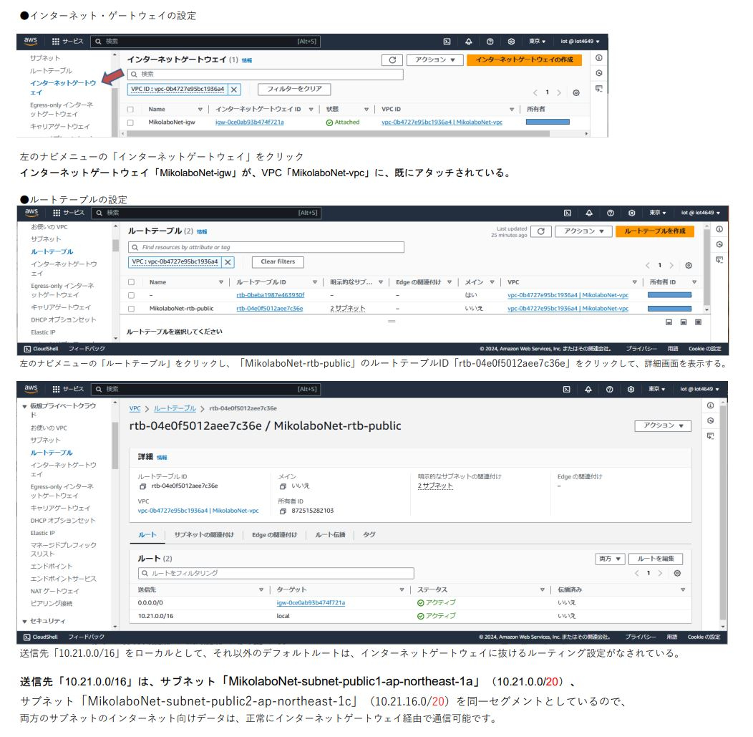The width and height of the screenshot is (753, 737).
Task: Click horizontal scrollbar under internet gateway table
Action: click(338, 133)
